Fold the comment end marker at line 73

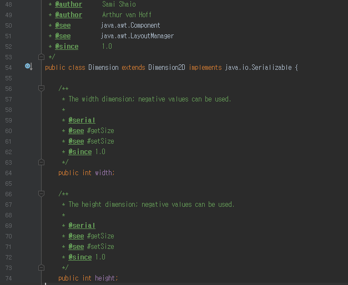41,268
